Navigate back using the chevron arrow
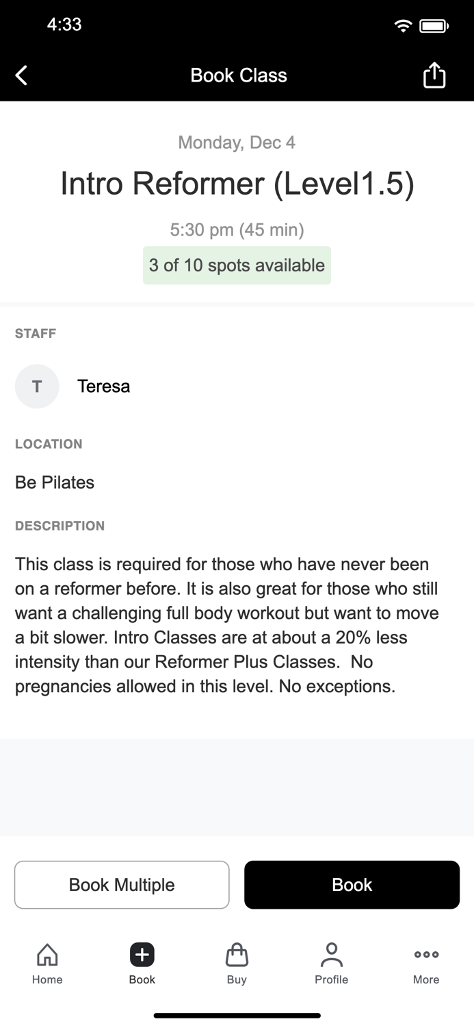The width and height of the screenshot is (474, 1028). (21, 75)
